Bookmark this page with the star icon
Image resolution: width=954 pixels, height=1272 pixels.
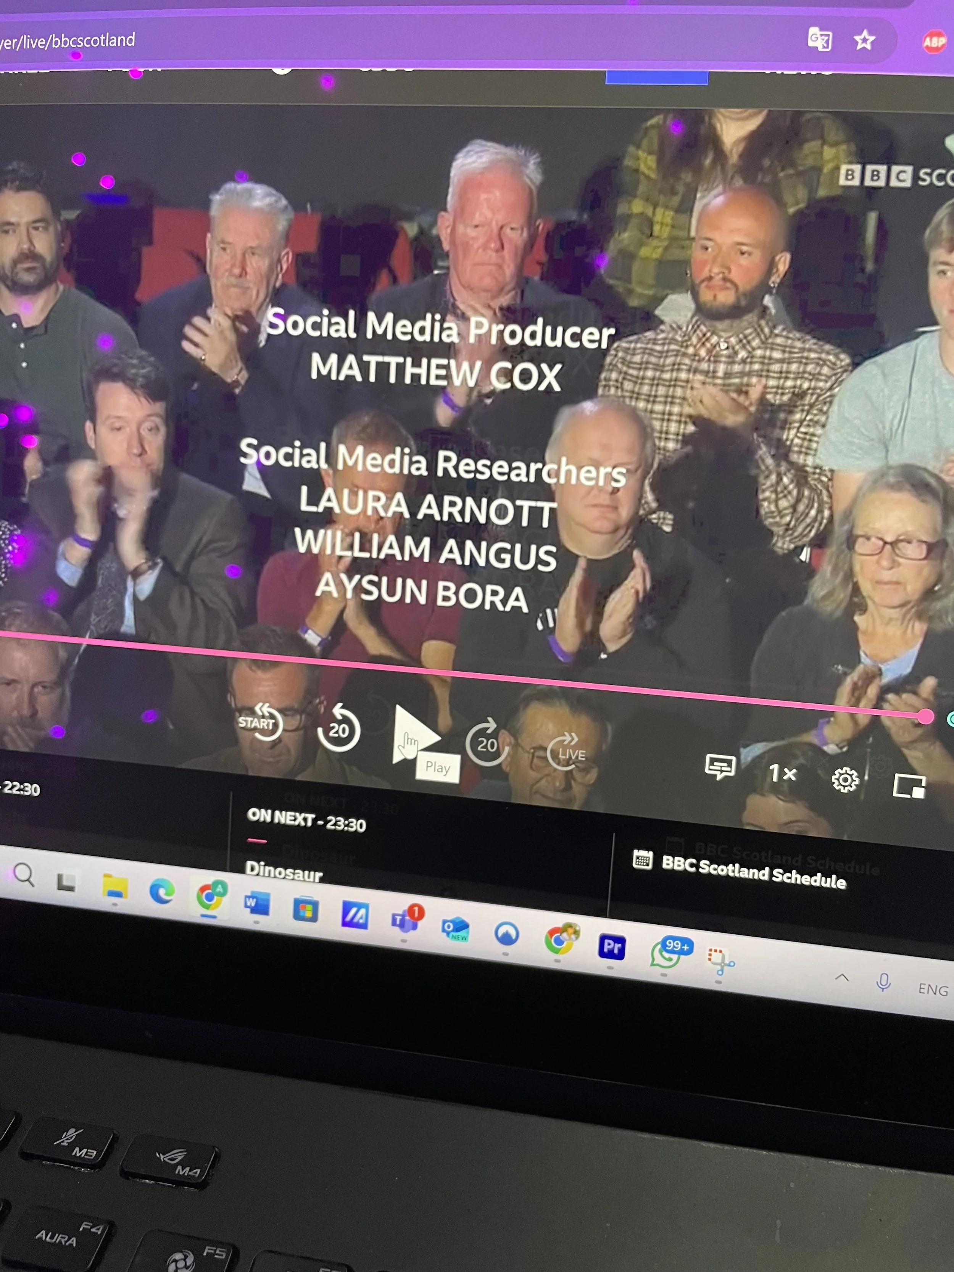(864, 40)
